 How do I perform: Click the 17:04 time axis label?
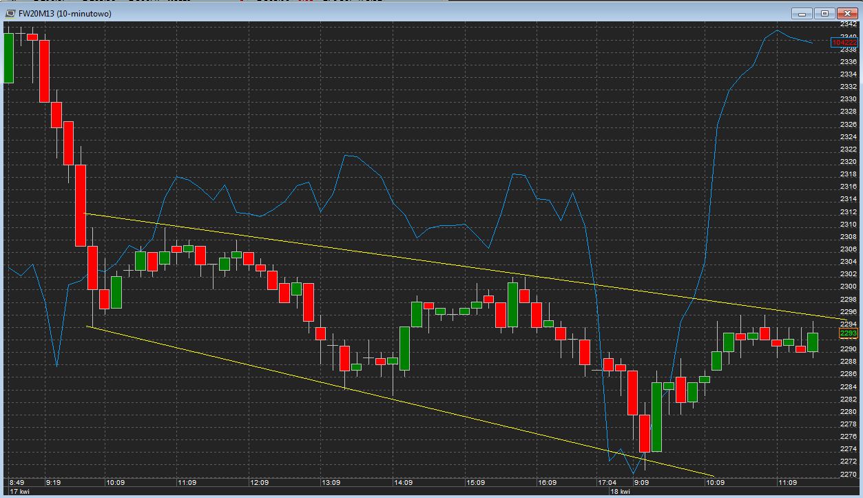click(607, 483)
